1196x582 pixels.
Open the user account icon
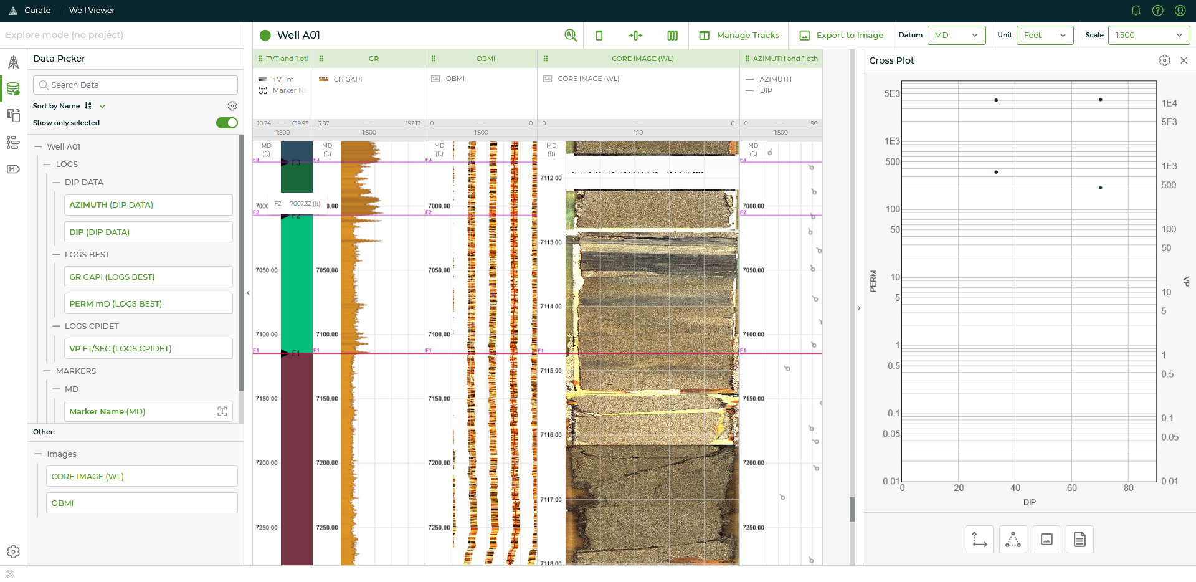pyautogui.click(x=1180, y=11)
